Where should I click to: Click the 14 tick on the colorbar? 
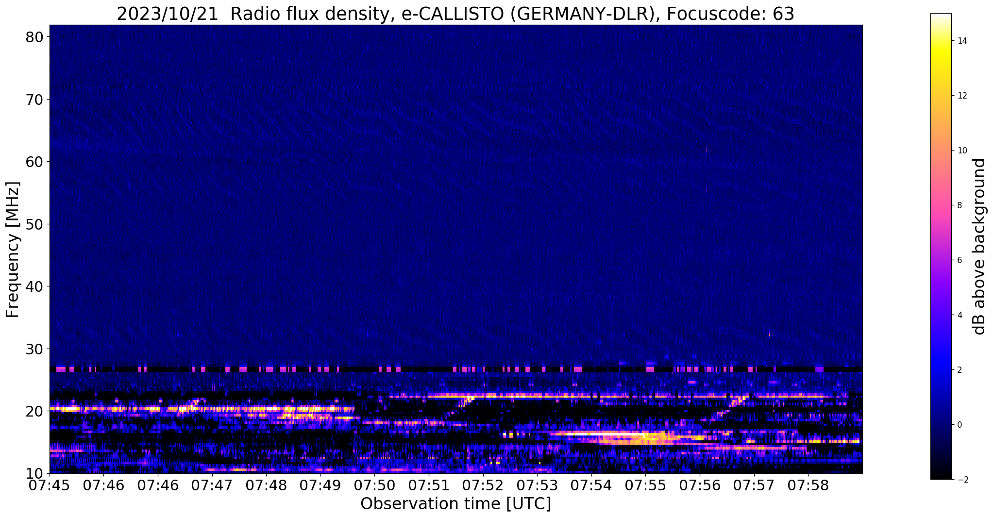(x=962, y=41)
